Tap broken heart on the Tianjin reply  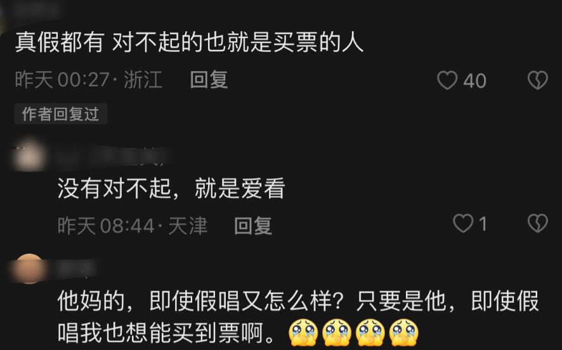(x=538, y=223)
